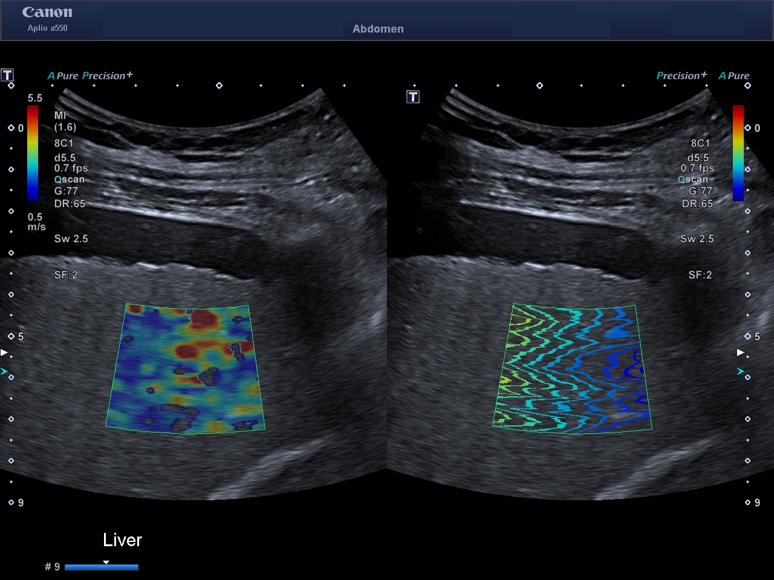Select G:77 gain value on propagation image
Image resolution: width=774 pixels, height=580 pixels.
coord(700,191)
